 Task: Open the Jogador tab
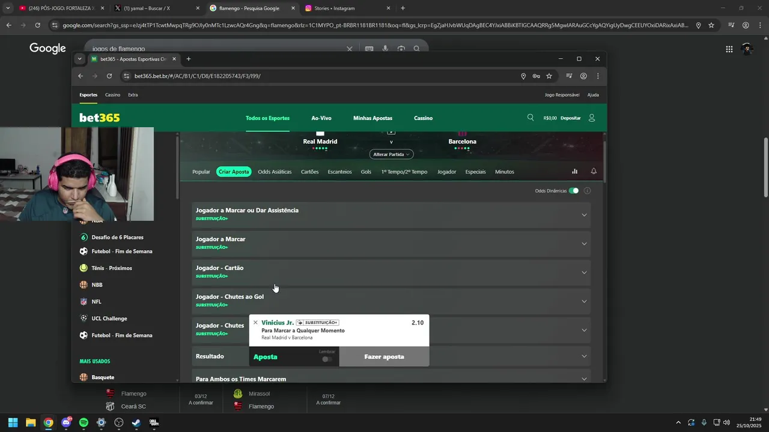447,172
